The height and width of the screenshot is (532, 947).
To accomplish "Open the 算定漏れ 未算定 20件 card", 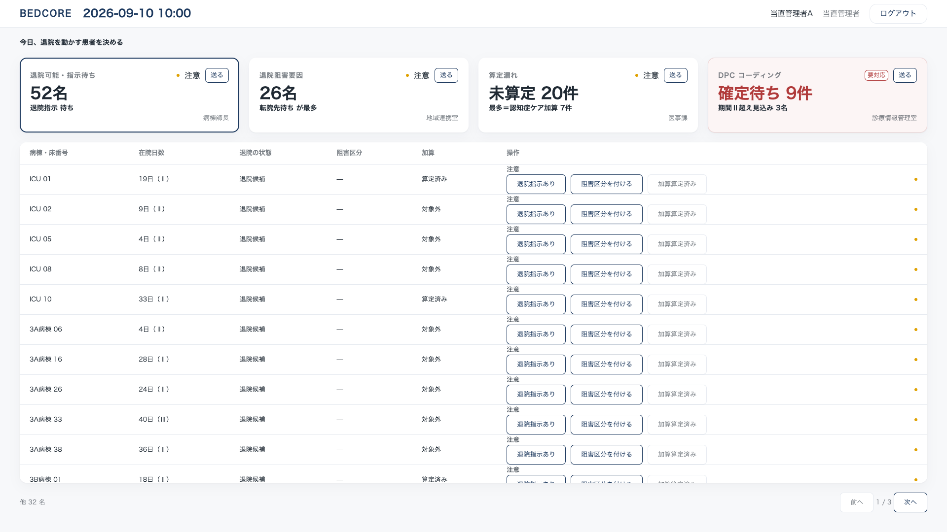I will tap(588, 95).
